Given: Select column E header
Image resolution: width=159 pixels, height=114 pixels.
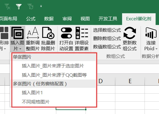Looking at the screenshot, I should coord(130,81).
